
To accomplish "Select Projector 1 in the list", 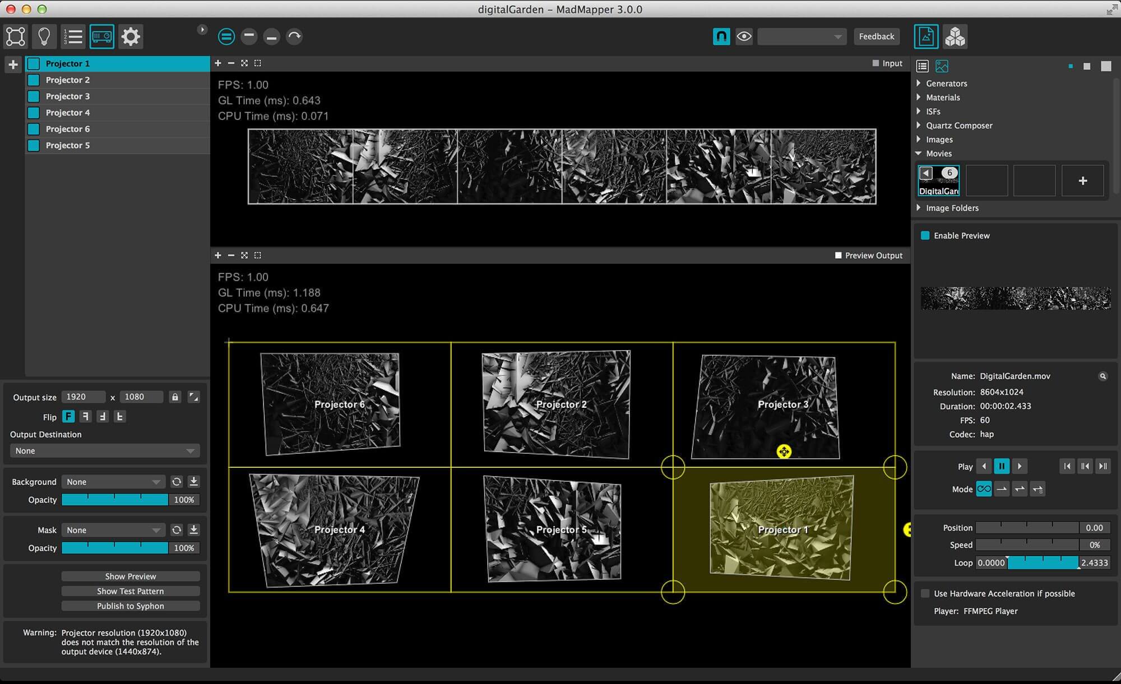I will [x=118, y=64].
